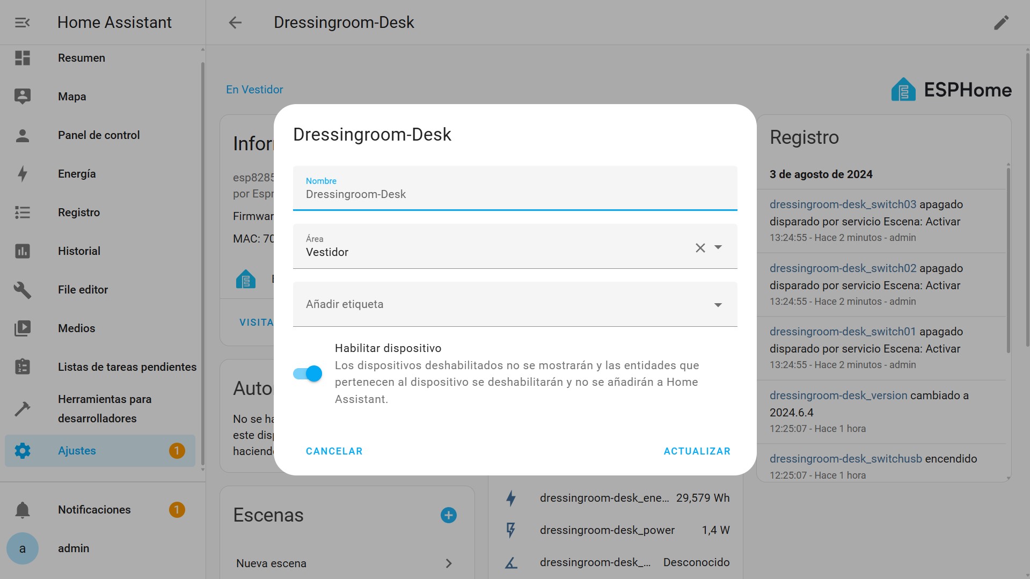Click the Mapa sidebar icon
The width and height of the screenshot is (1030, 579).
pos(22,97)
